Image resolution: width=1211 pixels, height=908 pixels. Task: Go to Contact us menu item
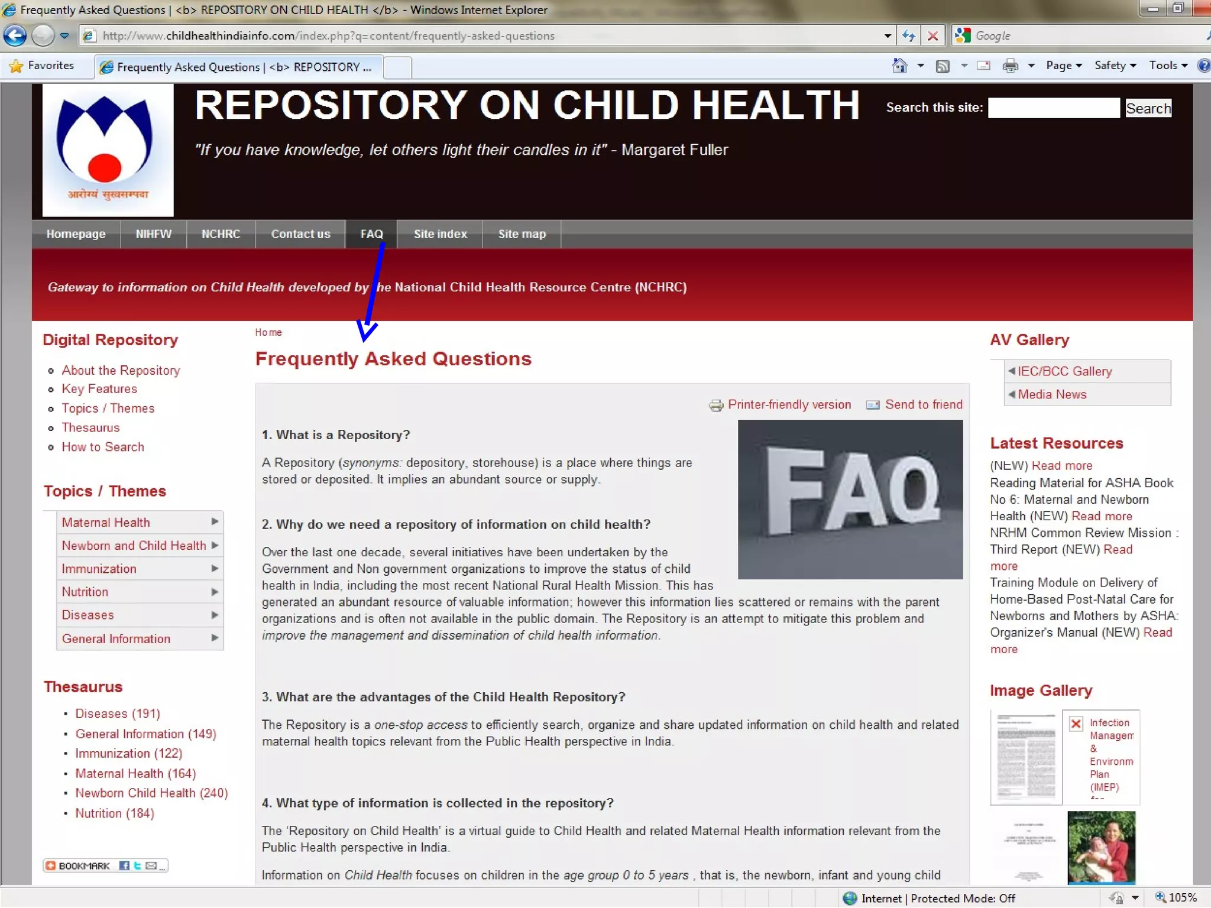point(300,234)
